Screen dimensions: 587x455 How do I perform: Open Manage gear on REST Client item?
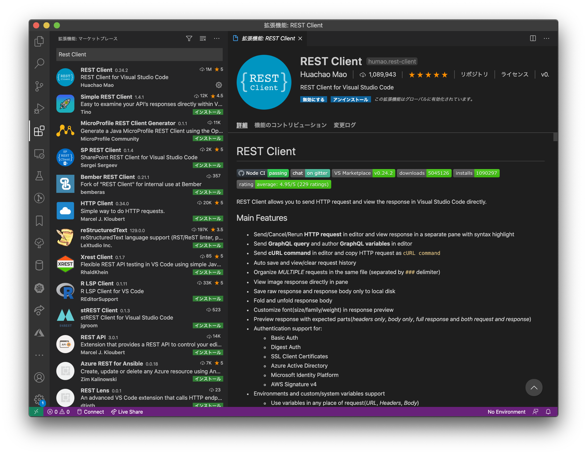(x=219, y=85)
